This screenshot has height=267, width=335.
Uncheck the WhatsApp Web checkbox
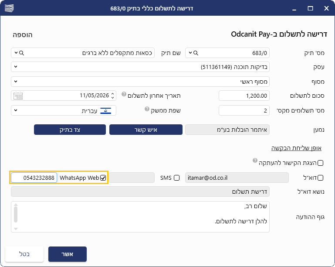tap(103, 178)
